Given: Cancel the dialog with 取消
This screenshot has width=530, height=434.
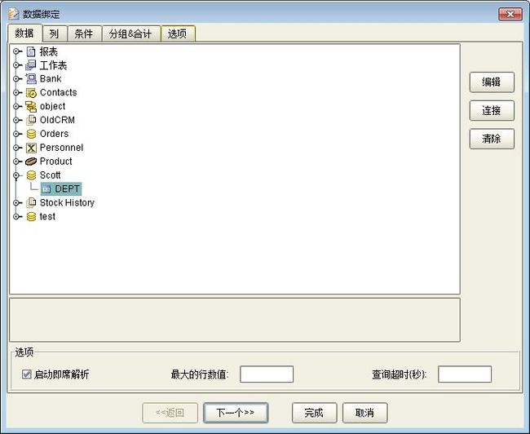Looking at the screenshot, I should point(364,413).
